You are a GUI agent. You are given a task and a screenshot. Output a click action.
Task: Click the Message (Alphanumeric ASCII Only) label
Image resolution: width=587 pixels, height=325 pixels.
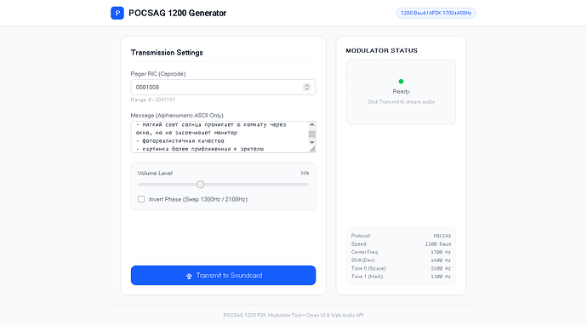(177, 116)
